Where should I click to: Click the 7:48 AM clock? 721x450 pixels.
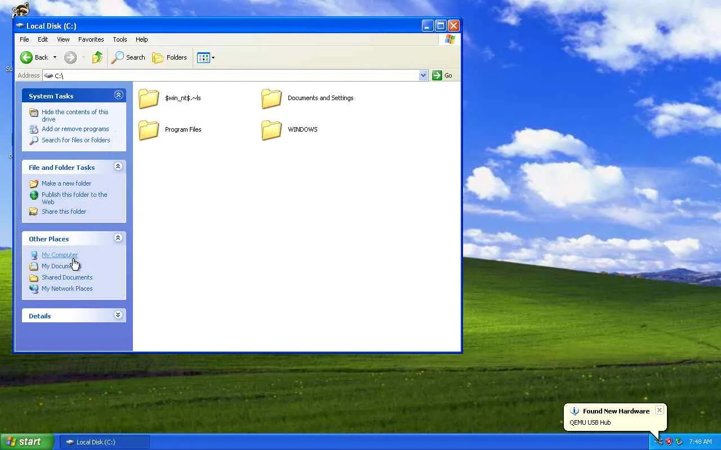pos(700,442)
